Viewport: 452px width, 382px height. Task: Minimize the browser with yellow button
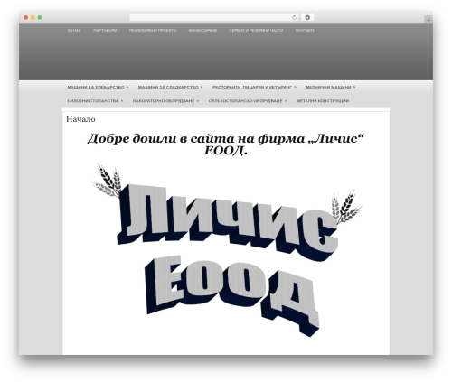pyautogui.click(x=33, y=18)
